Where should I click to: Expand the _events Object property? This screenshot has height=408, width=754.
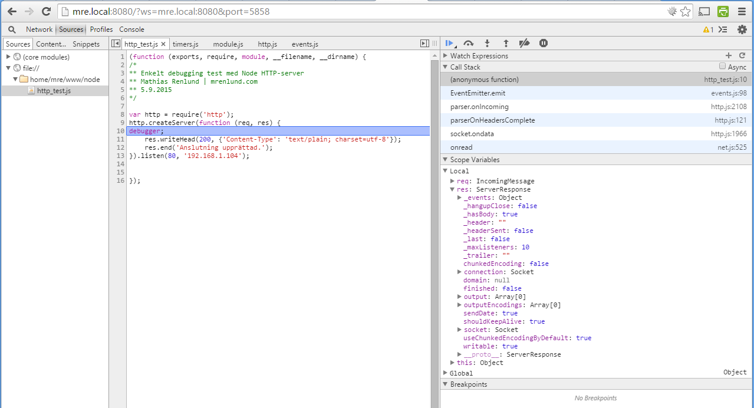[459, 198]
